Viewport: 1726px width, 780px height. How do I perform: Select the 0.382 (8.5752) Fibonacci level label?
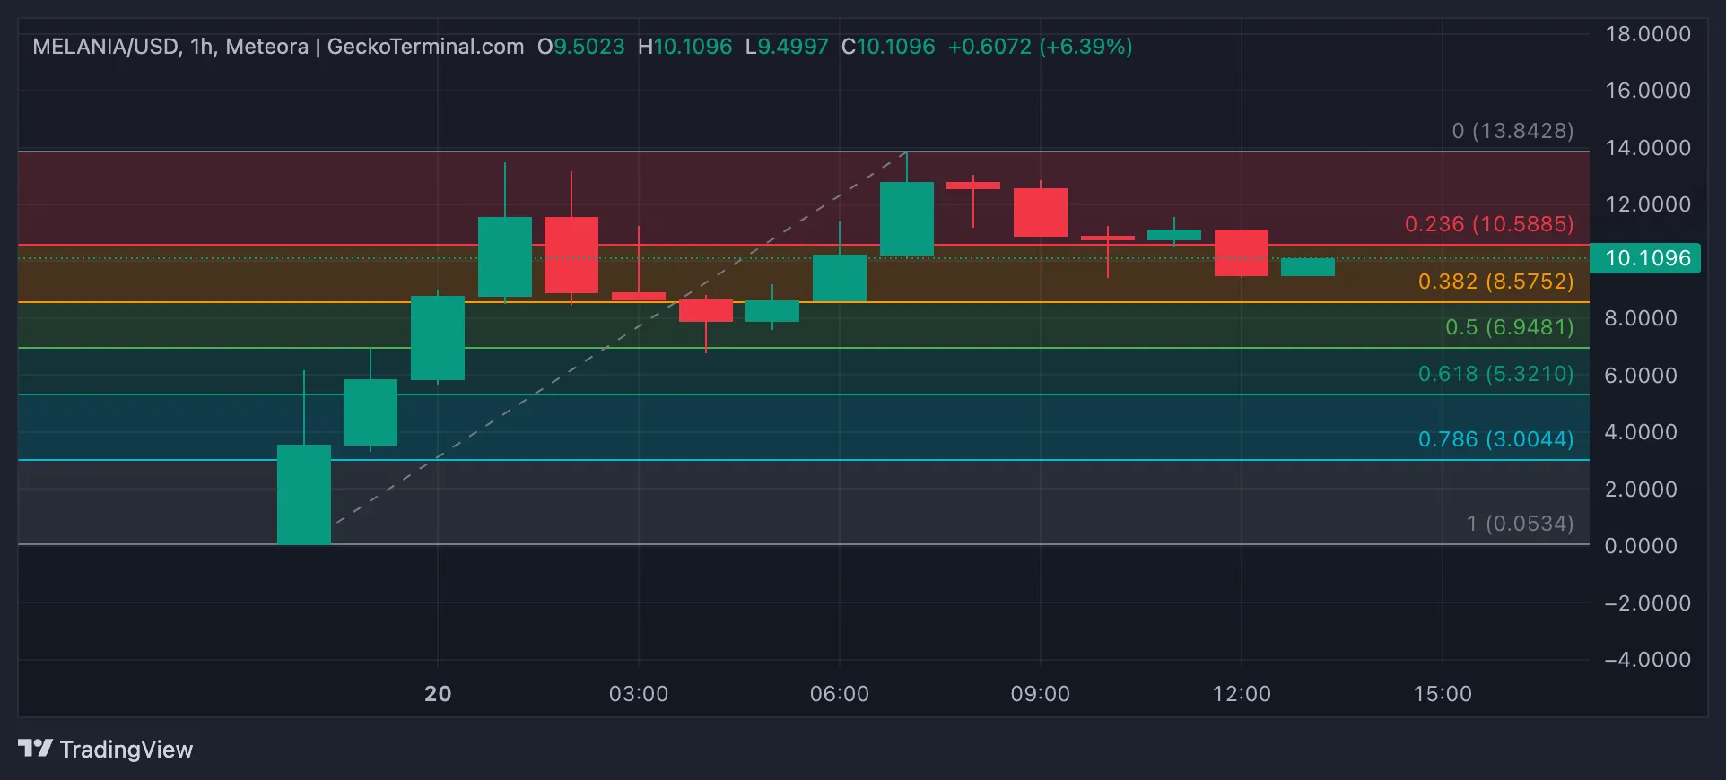(1496, 282)
